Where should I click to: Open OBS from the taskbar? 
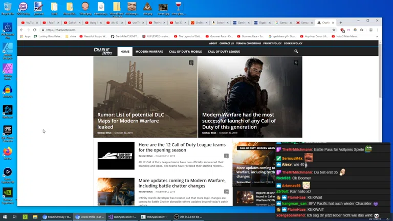coord(186,217)
